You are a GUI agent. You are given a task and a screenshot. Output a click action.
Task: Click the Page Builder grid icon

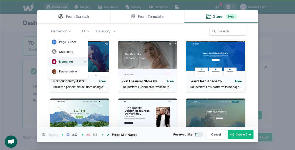[54, 42]
